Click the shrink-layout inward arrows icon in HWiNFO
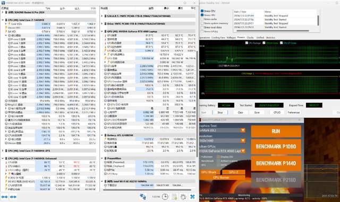The height and width of the screenshot is (202, 340). (x=13, y=197)
